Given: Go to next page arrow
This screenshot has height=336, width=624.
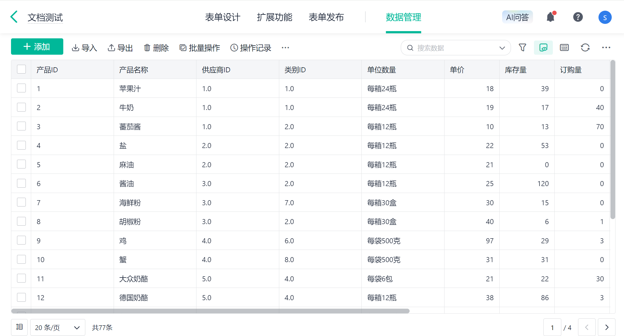Looking at the screenshot, I should [607, 327].
